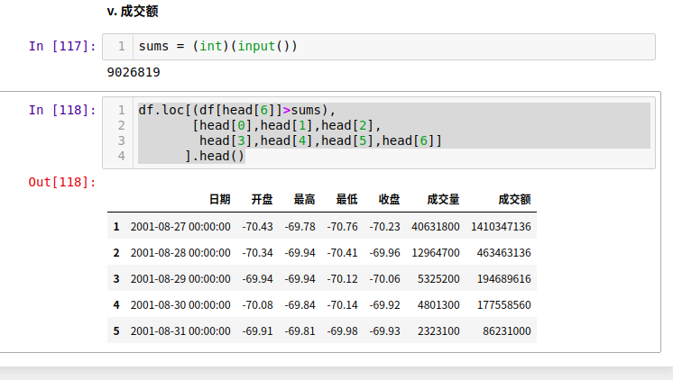Click the code text 'sums = (int)(input())'
This screenshot has height=380, width=673.
pyautogui.click(x=217, y=46)
